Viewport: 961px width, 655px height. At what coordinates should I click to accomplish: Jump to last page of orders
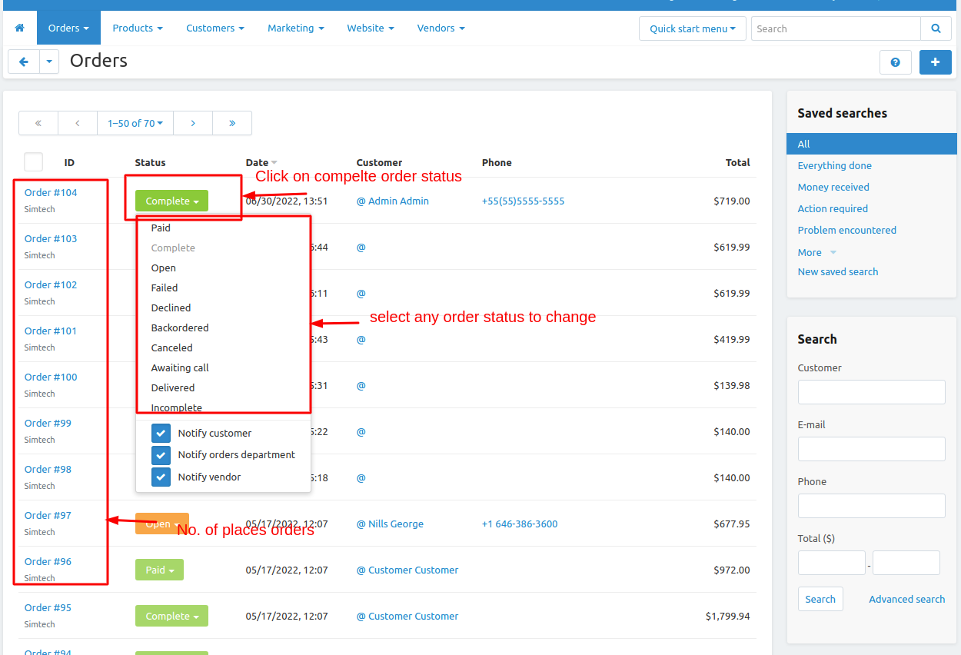232,123
